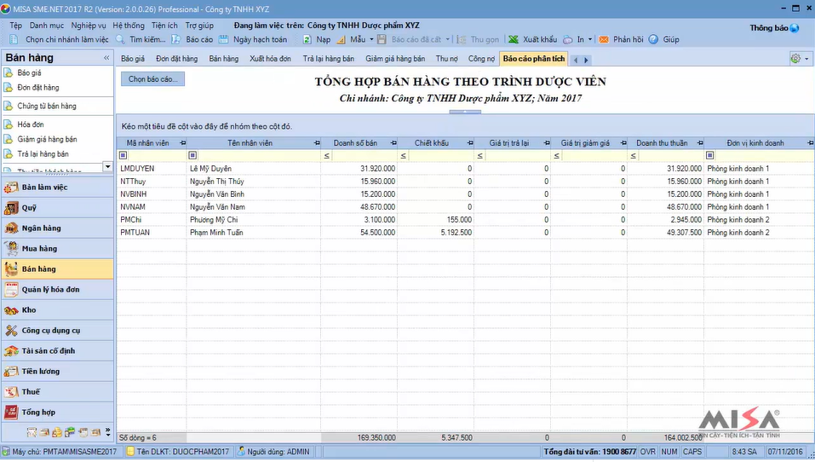Toggle pin on Giá trị giảm giá column
This screenshot has width=815, height=462.
pyautogui.click(x=623, y=143)
